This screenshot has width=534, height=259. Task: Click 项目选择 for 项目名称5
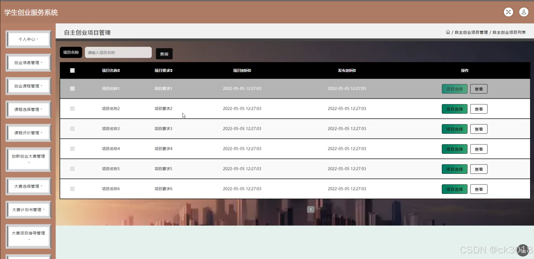pos(454,169)
